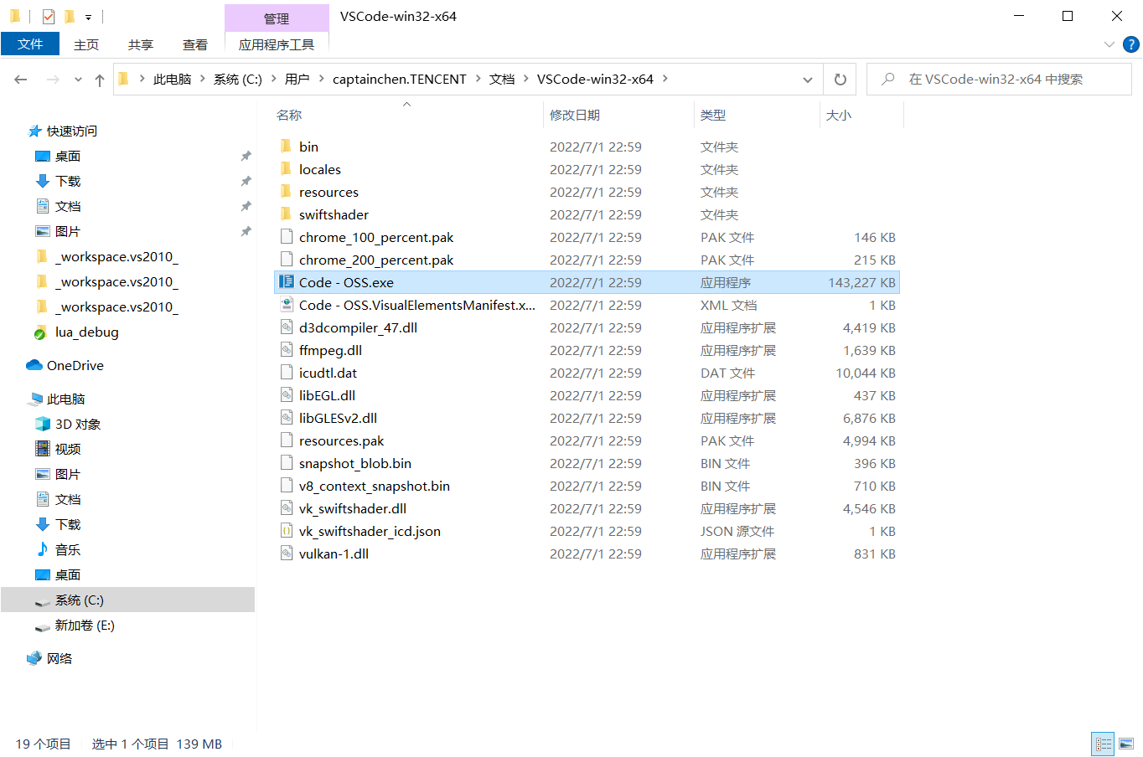
Task: Click the 视频 film icon
Action: 43,449
